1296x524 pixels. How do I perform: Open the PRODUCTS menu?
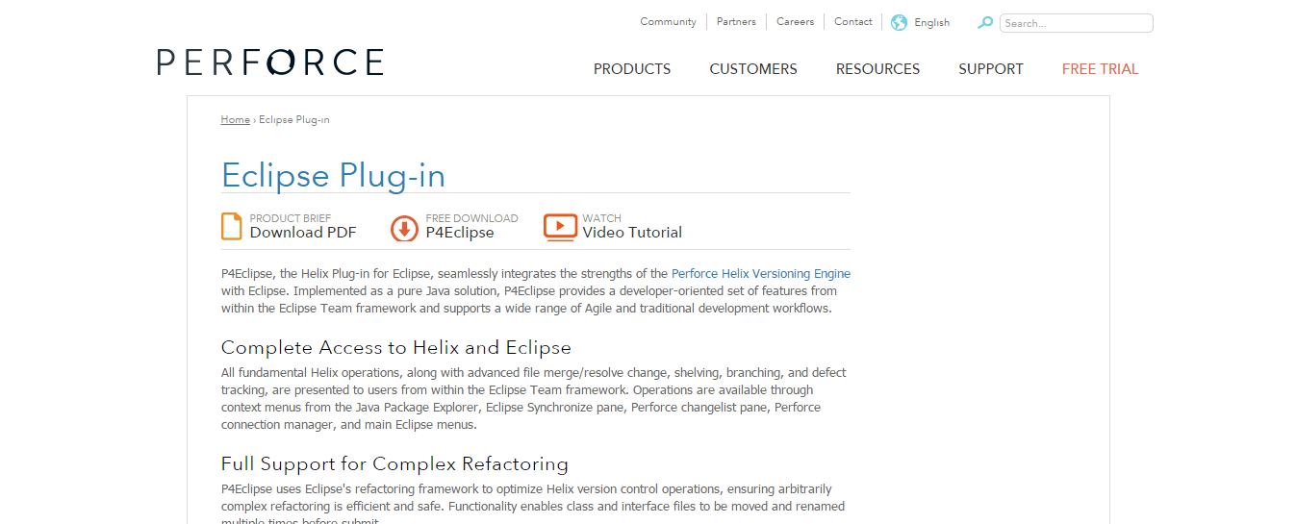(632, 69)
